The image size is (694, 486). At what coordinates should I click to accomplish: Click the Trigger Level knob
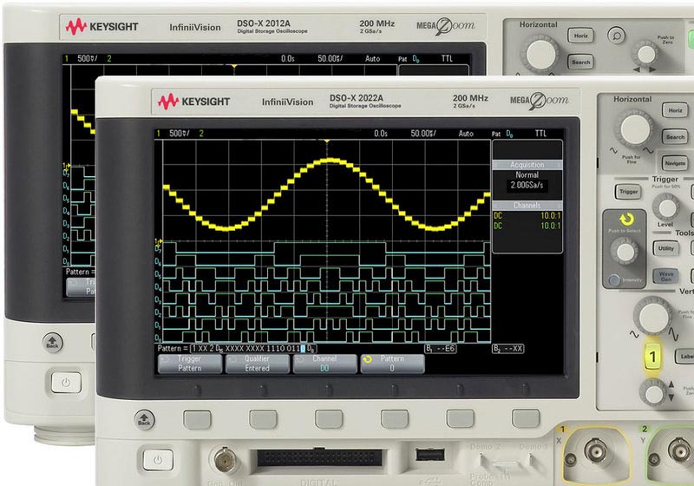click(666, 207)
